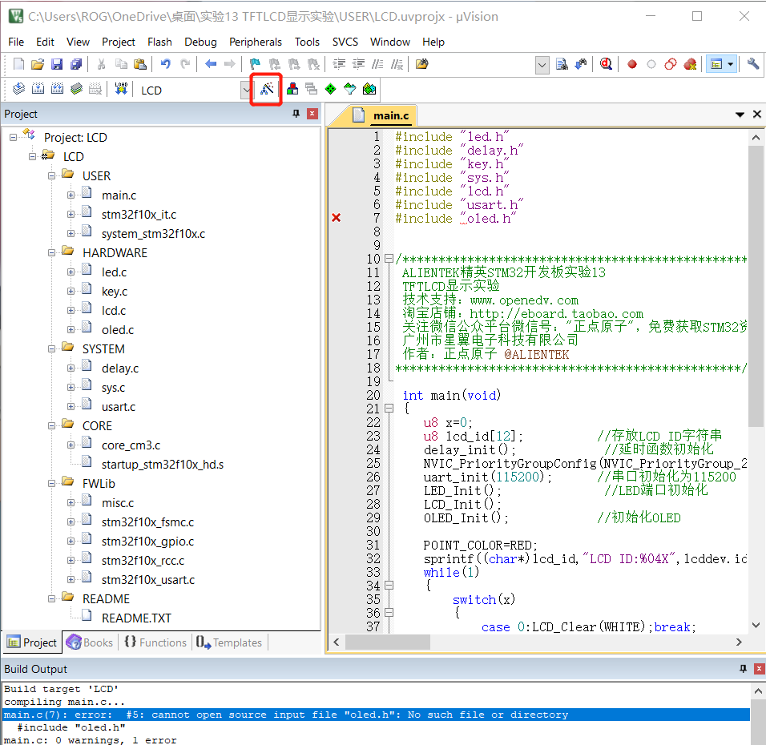The width and height of the screenshot is (766, 745).
Task: Switch to the Books tab
Action: point(90,642)
